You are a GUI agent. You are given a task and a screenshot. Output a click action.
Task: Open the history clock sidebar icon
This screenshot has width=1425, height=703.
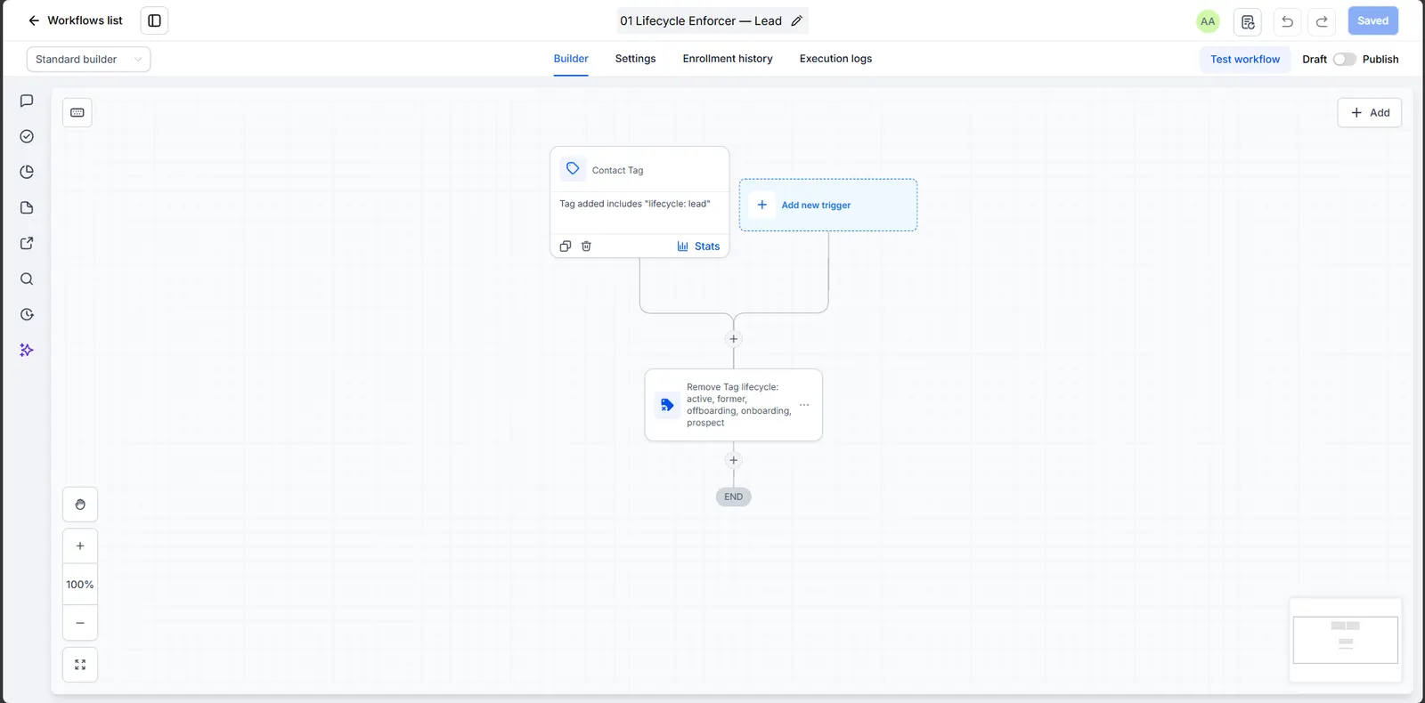pyautogui.click(x=27, y=314)
